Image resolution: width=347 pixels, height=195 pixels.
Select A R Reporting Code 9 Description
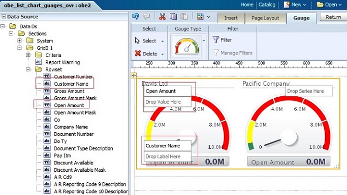[90, 184]
